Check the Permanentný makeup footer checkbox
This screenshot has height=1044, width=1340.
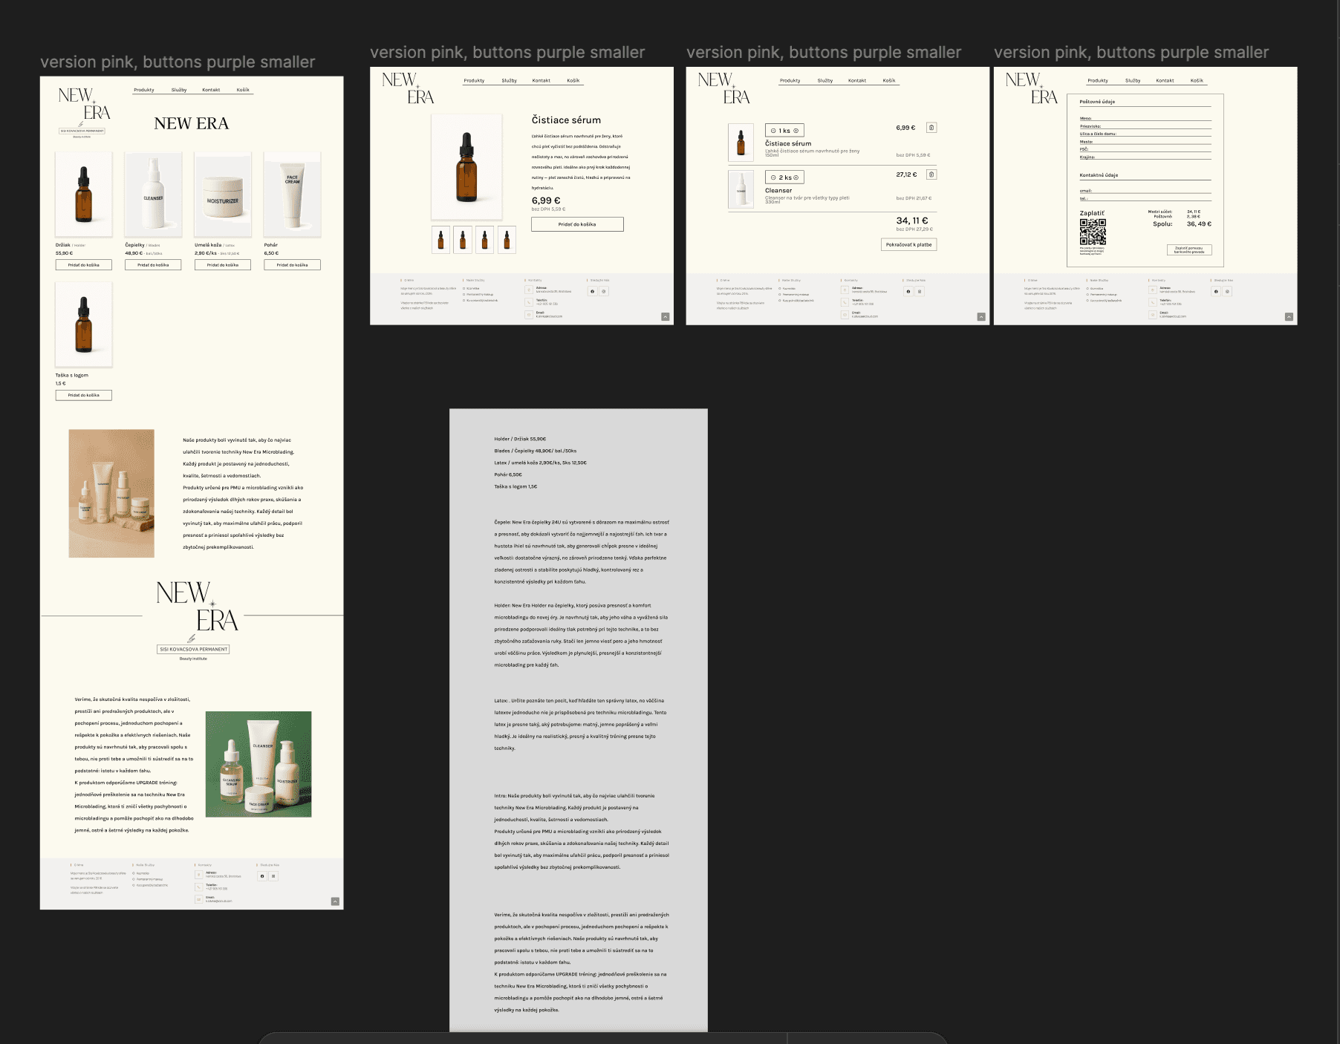tap(464, 295)
